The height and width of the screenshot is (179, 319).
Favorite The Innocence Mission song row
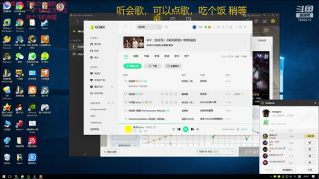coord(125,111)
